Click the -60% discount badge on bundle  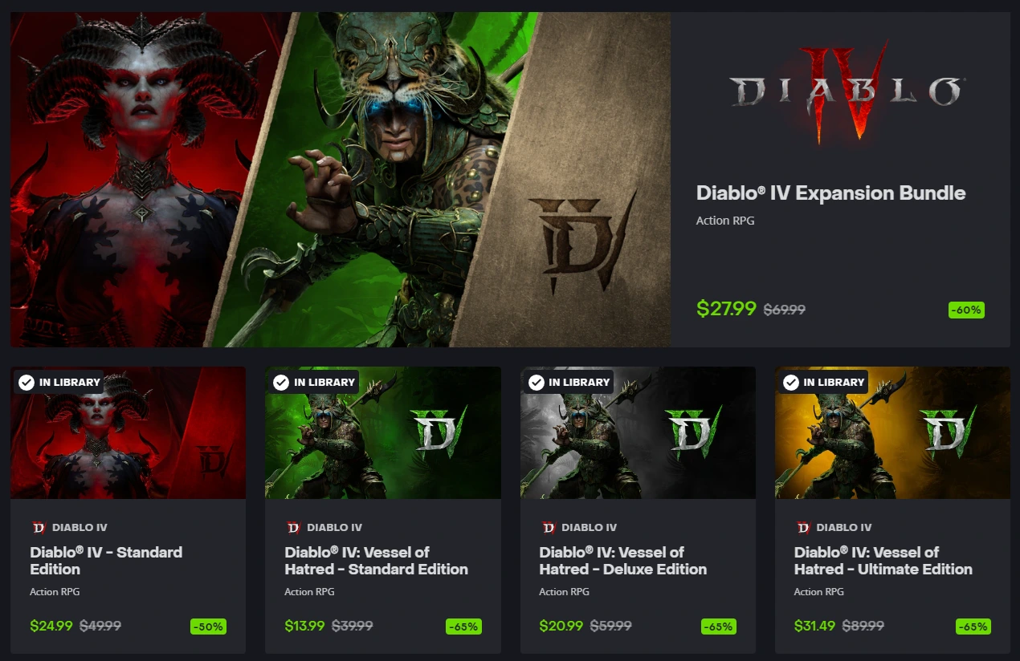coord(966,310)
